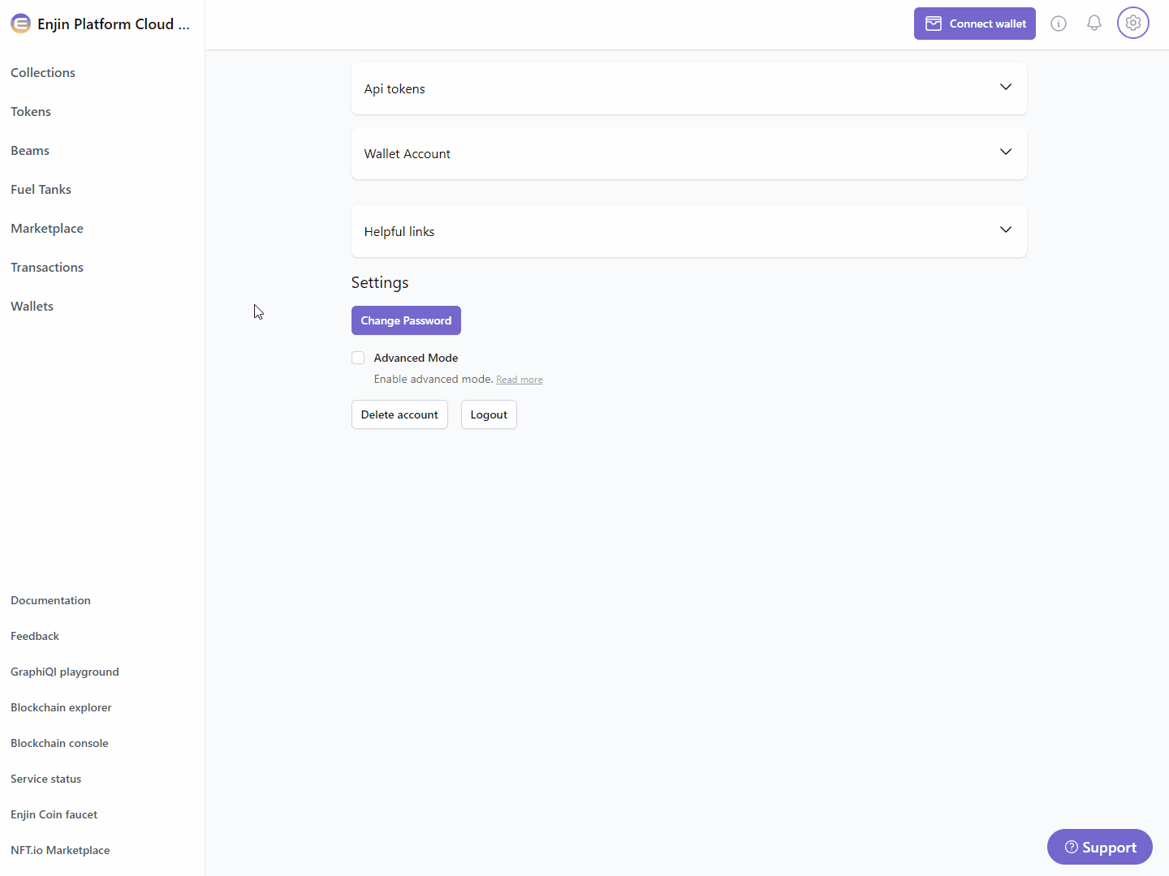Open the GraphiQl playground link

(x=65, y=672)
